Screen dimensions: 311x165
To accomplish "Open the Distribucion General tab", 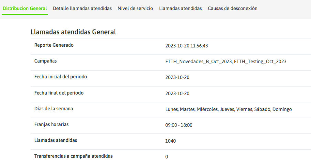I will click(25, 8).
